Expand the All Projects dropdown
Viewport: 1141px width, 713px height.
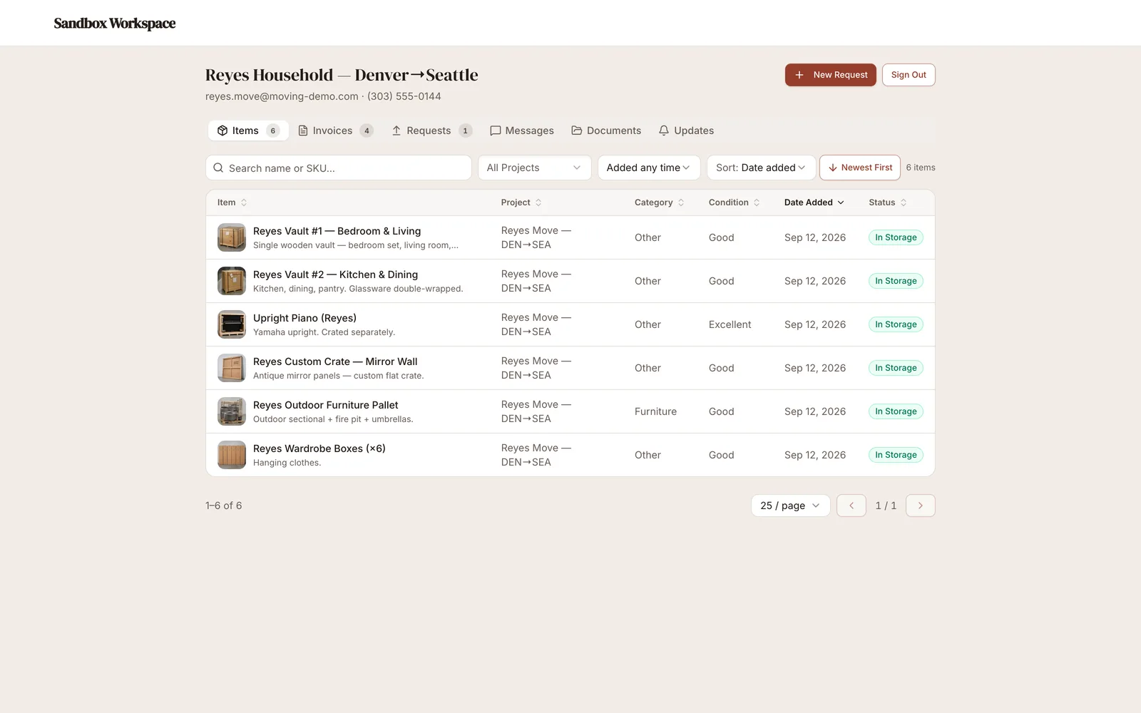coord(535,168)
